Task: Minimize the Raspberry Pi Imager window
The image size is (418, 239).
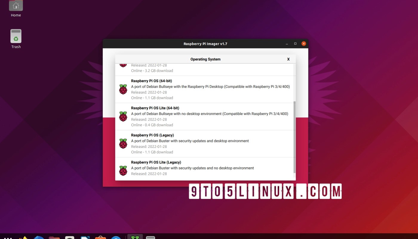Action: 287,44
